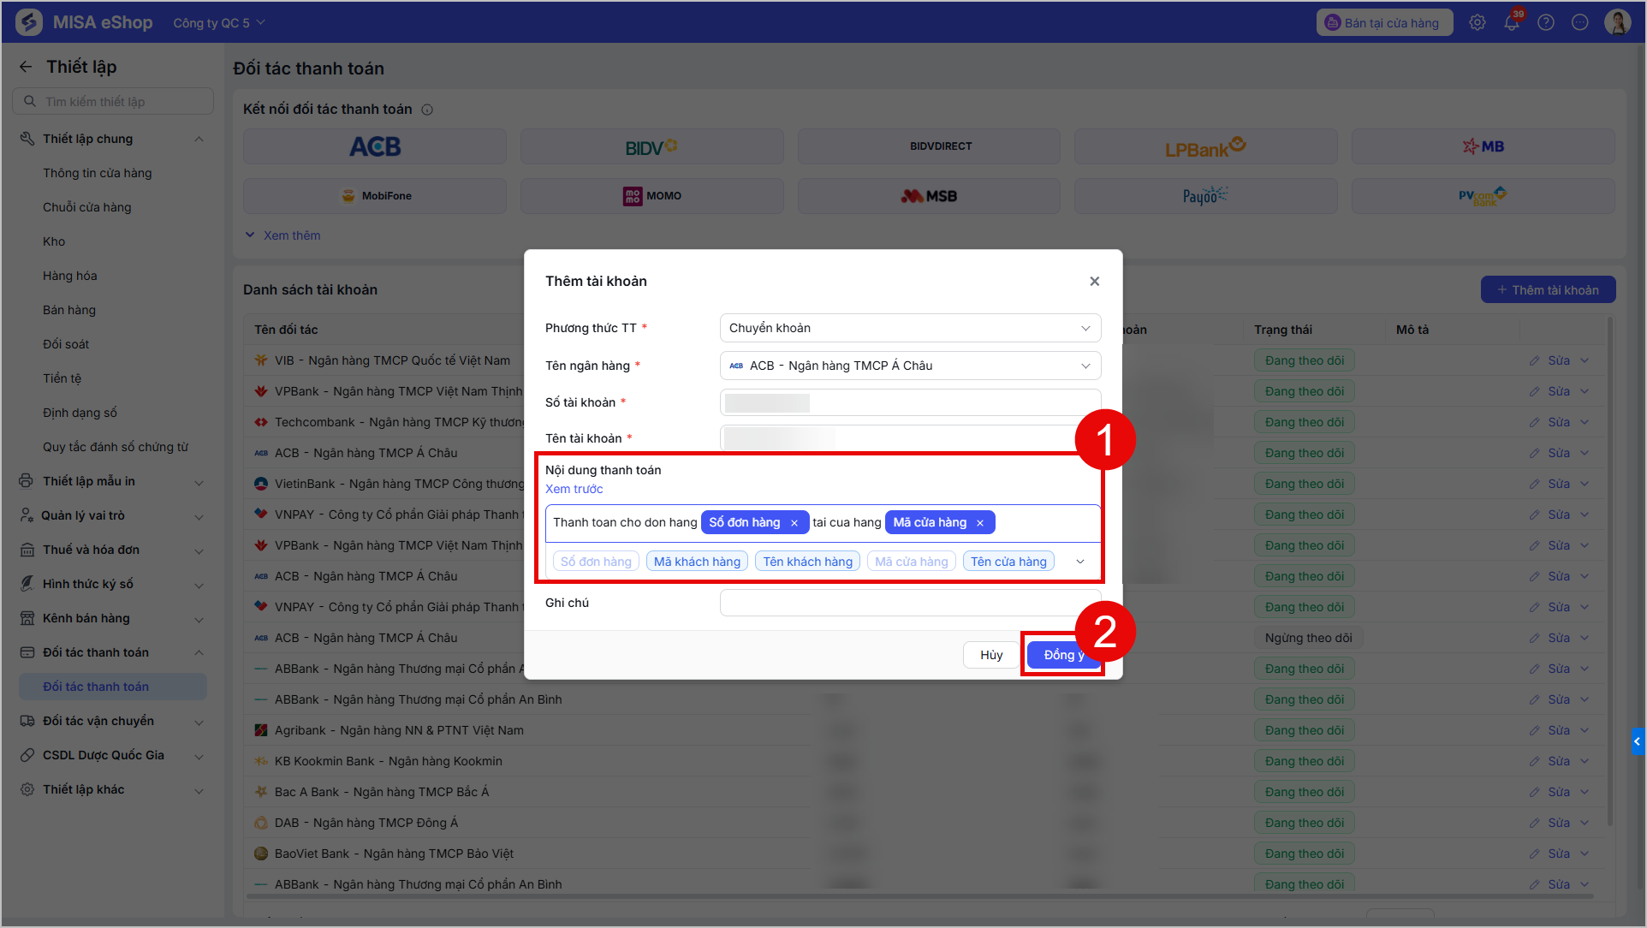Click the Tìm kiếm thiết lập search box
This screenshot has width=1647, height=928.
click(x=113, y=101)
